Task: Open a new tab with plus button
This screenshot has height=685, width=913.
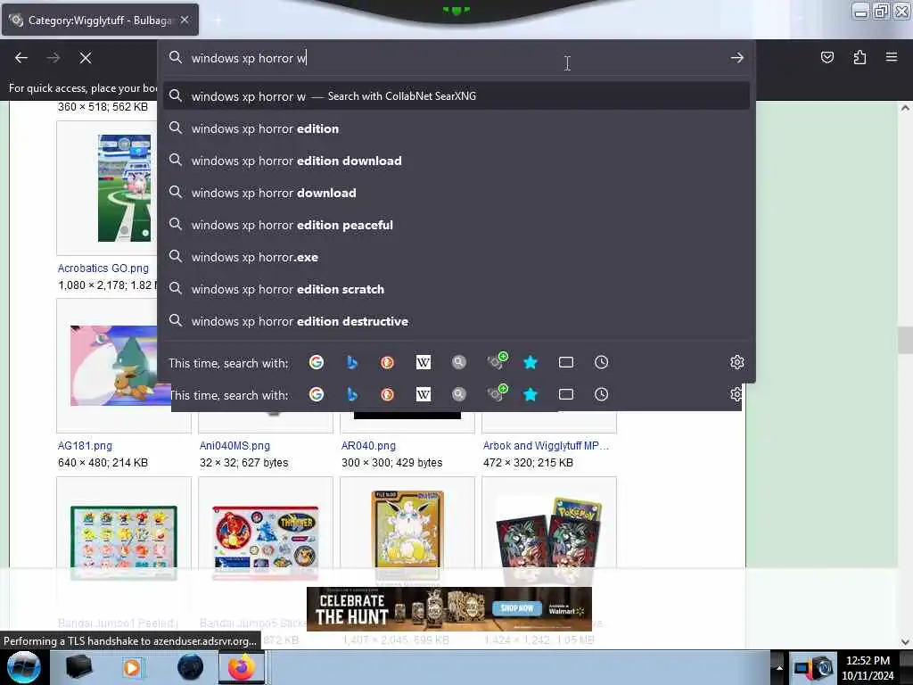Action: (x=218, y=20)
